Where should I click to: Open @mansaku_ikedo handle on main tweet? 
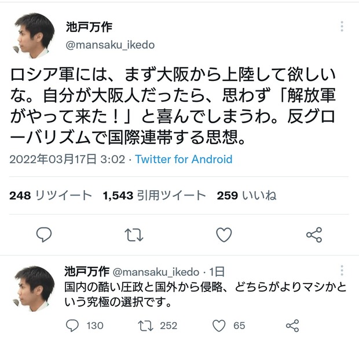(x=109, y=45)
